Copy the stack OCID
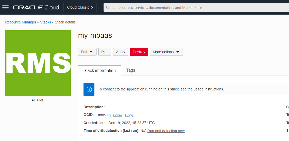The height and width of the screenshot is (141, 289). coord(129,115)
